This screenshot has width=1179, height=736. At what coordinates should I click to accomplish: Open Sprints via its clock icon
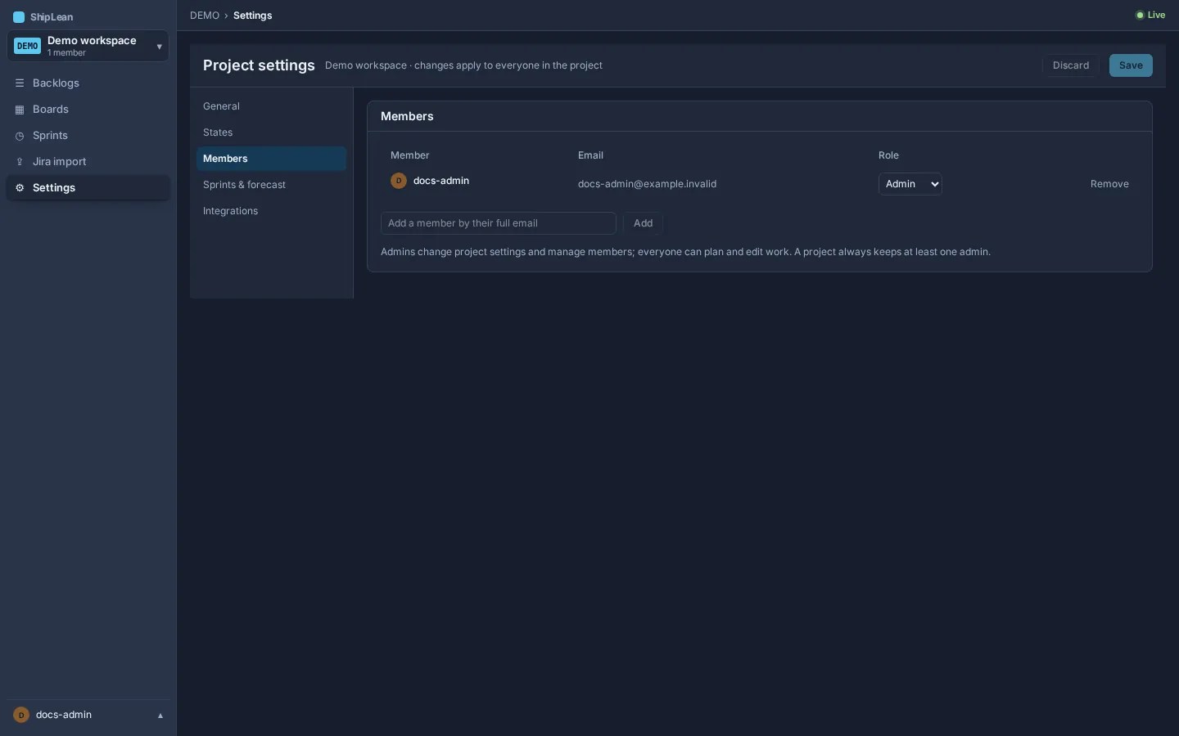click(20, 136)
